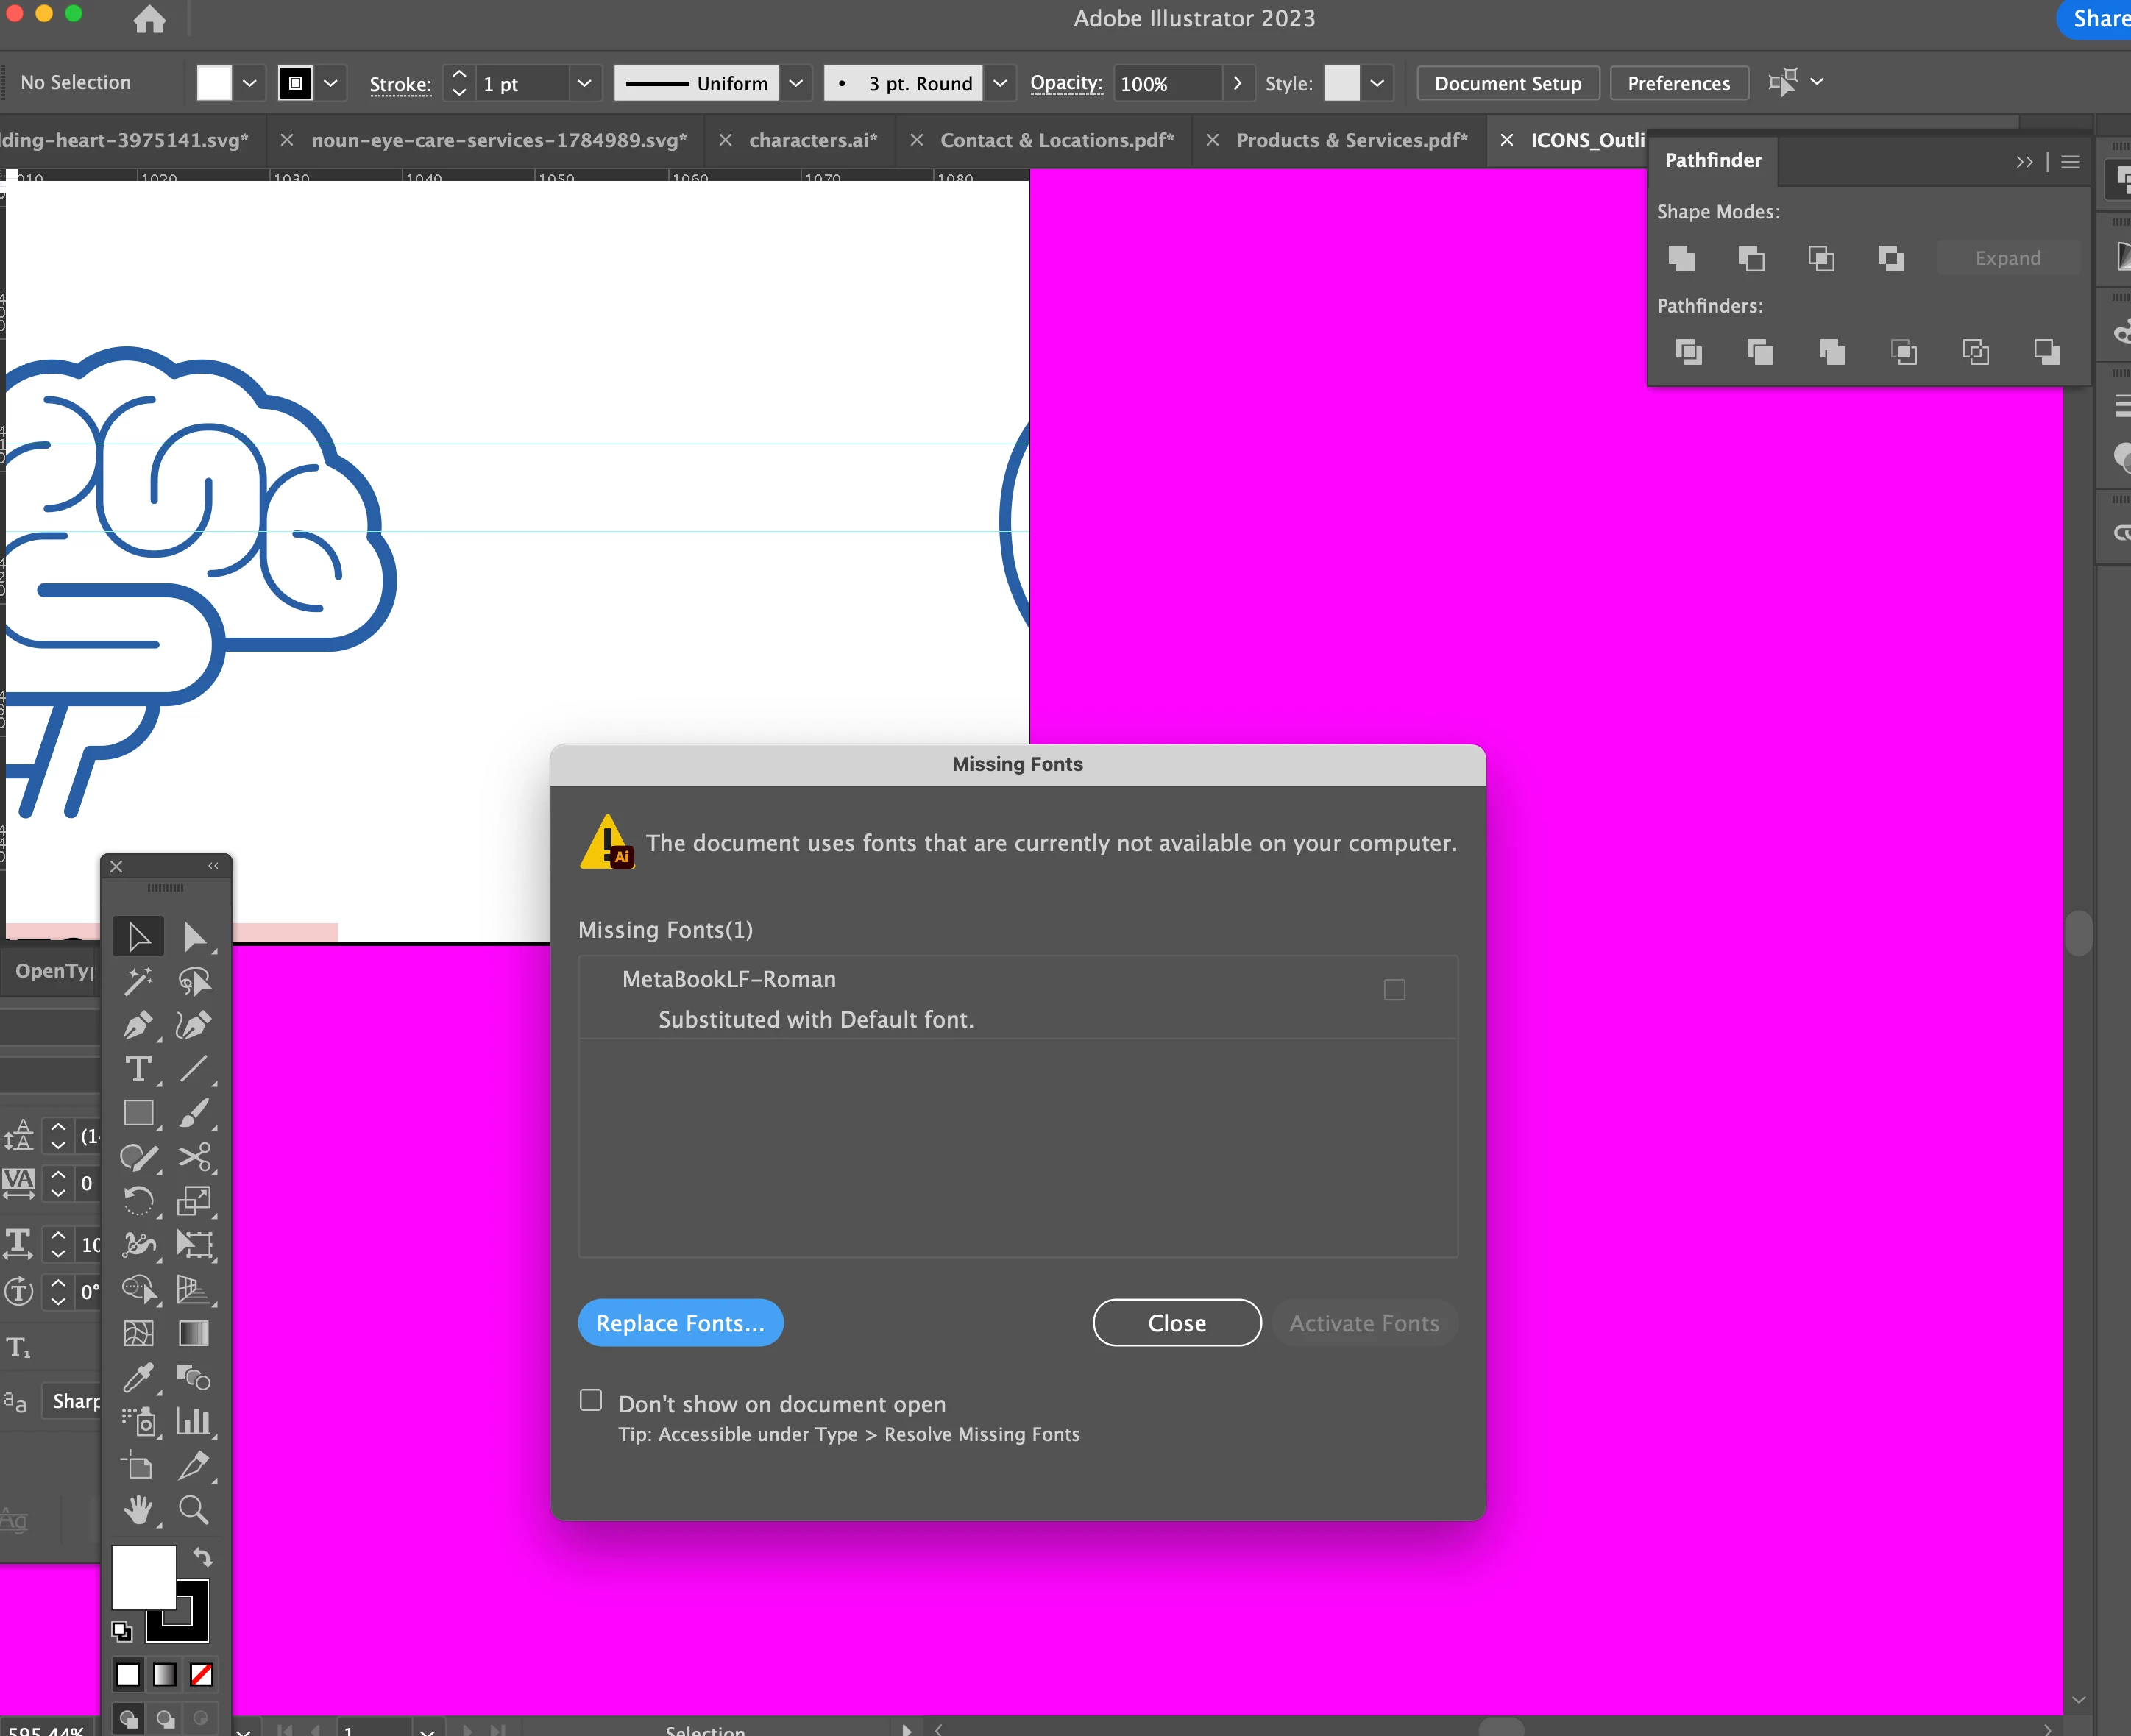Click the Replace Fonts button

click(681, 1323)
